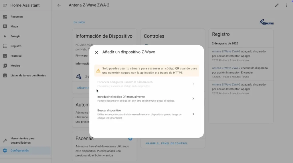Open Listas de tareas pendientes
293x163 pixels.
[x=25, y=75]
